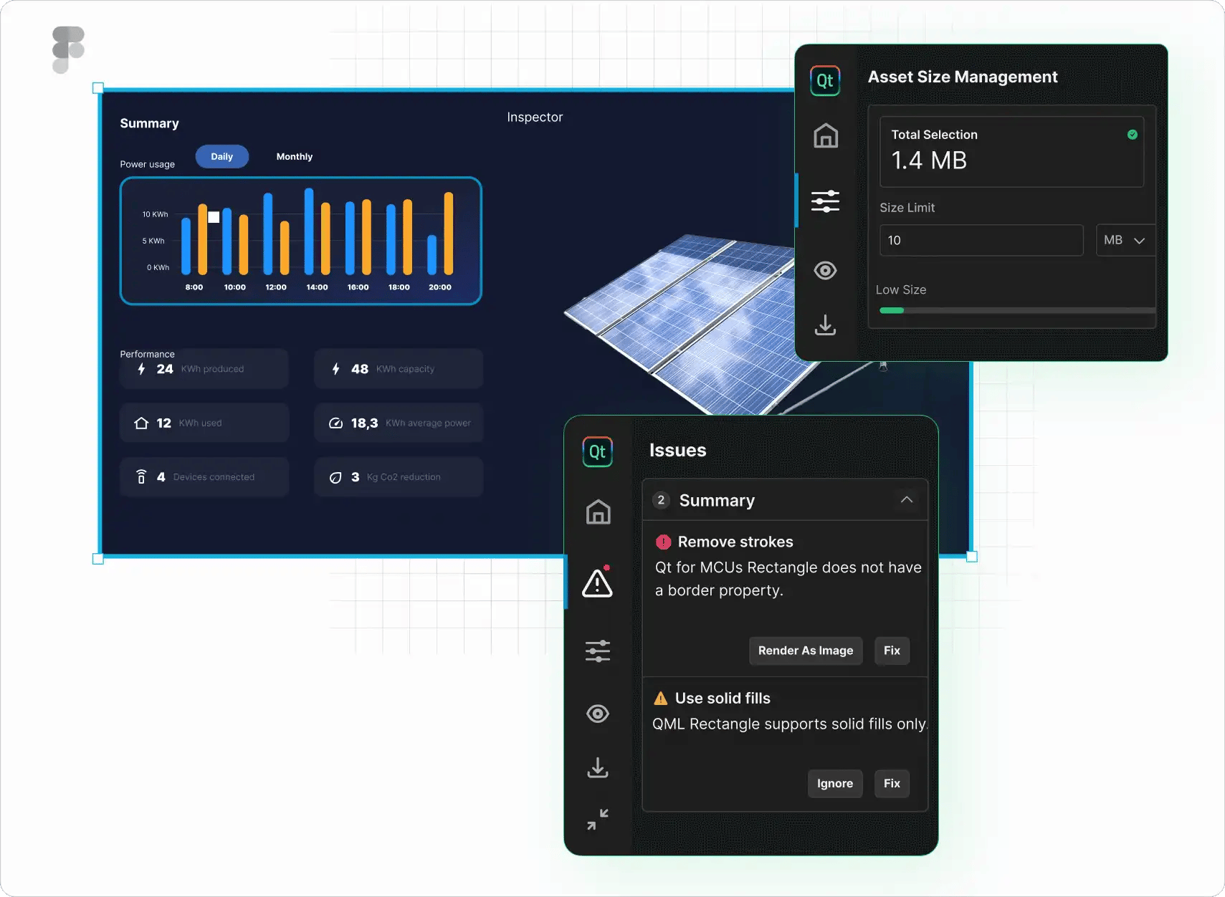
Task: Click green check mark in Total Selection
Action: (x=1133, y=134)
